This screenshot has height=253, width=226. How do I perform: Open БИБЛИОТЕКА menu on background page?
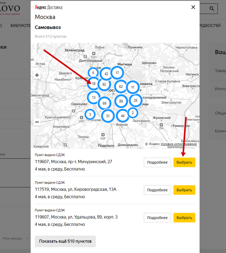(20, 25)
